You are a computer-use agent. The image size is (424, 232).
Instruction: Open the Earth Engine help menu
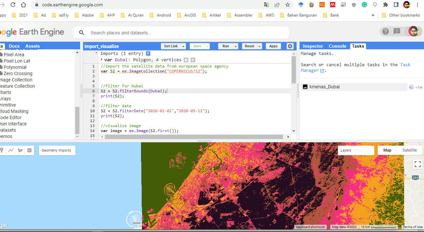[x=386, y=31]
